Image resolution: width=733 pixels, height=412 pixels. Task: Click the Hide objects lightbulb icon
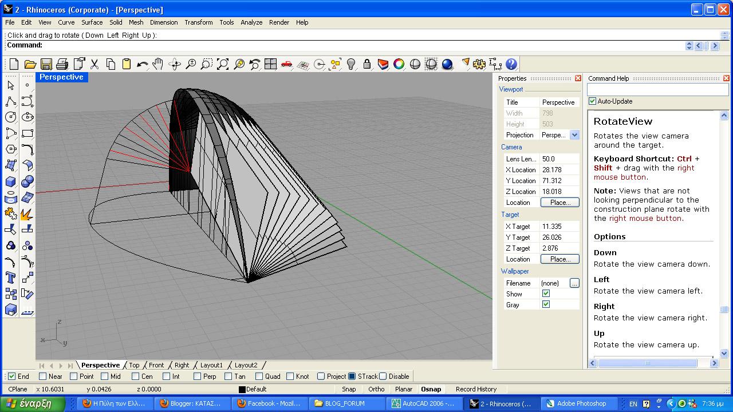[351, 64]
